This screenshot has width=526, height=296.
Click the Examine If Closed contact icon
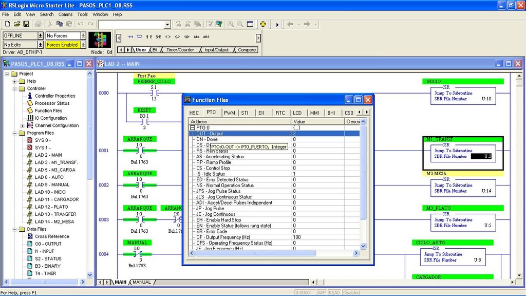[x=149, y=37]
